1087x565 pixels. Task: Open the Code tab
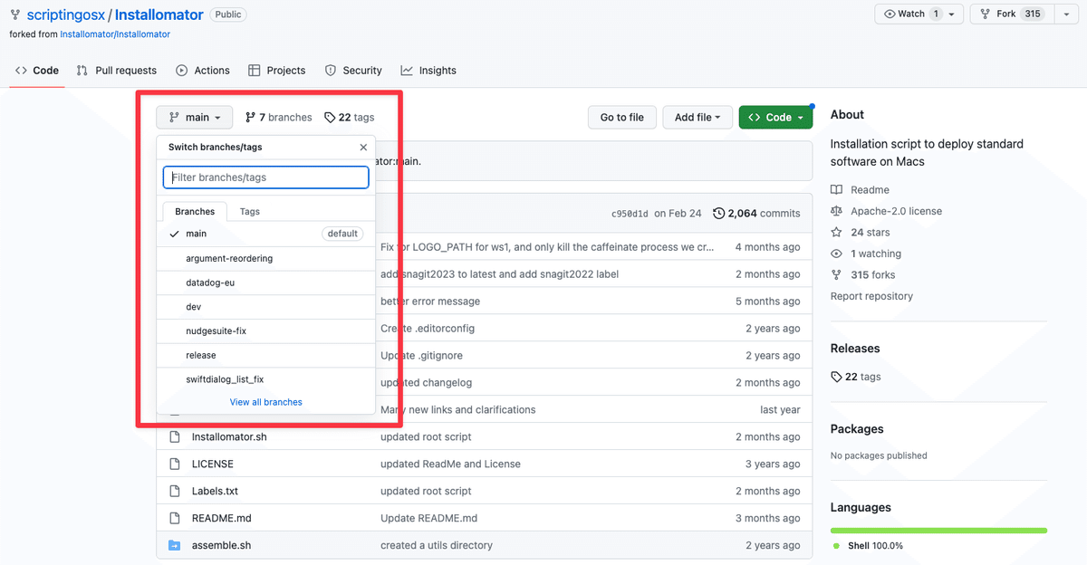37,71
